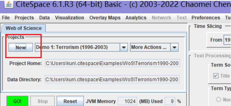
Task: Select the Web of Science tab
Action: [x=23, y=28]
